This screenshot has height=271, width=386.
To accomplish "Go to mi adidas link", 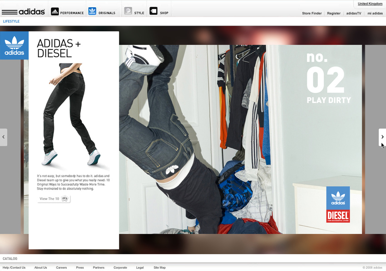I will [x=375, y=13].
